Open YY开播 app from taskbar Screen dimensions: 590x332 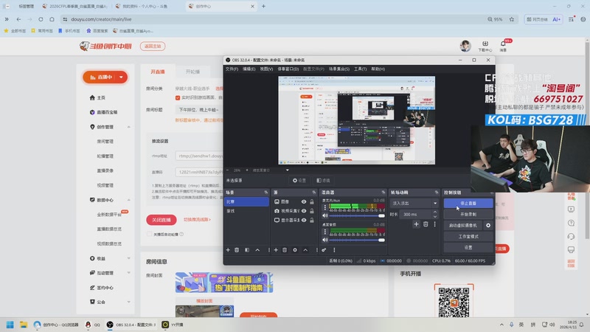[x=173, y=325]
